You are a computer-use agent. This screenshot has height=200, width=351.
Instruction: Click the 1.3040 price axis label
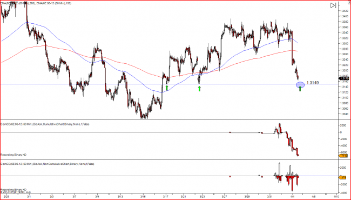point(345,114)
